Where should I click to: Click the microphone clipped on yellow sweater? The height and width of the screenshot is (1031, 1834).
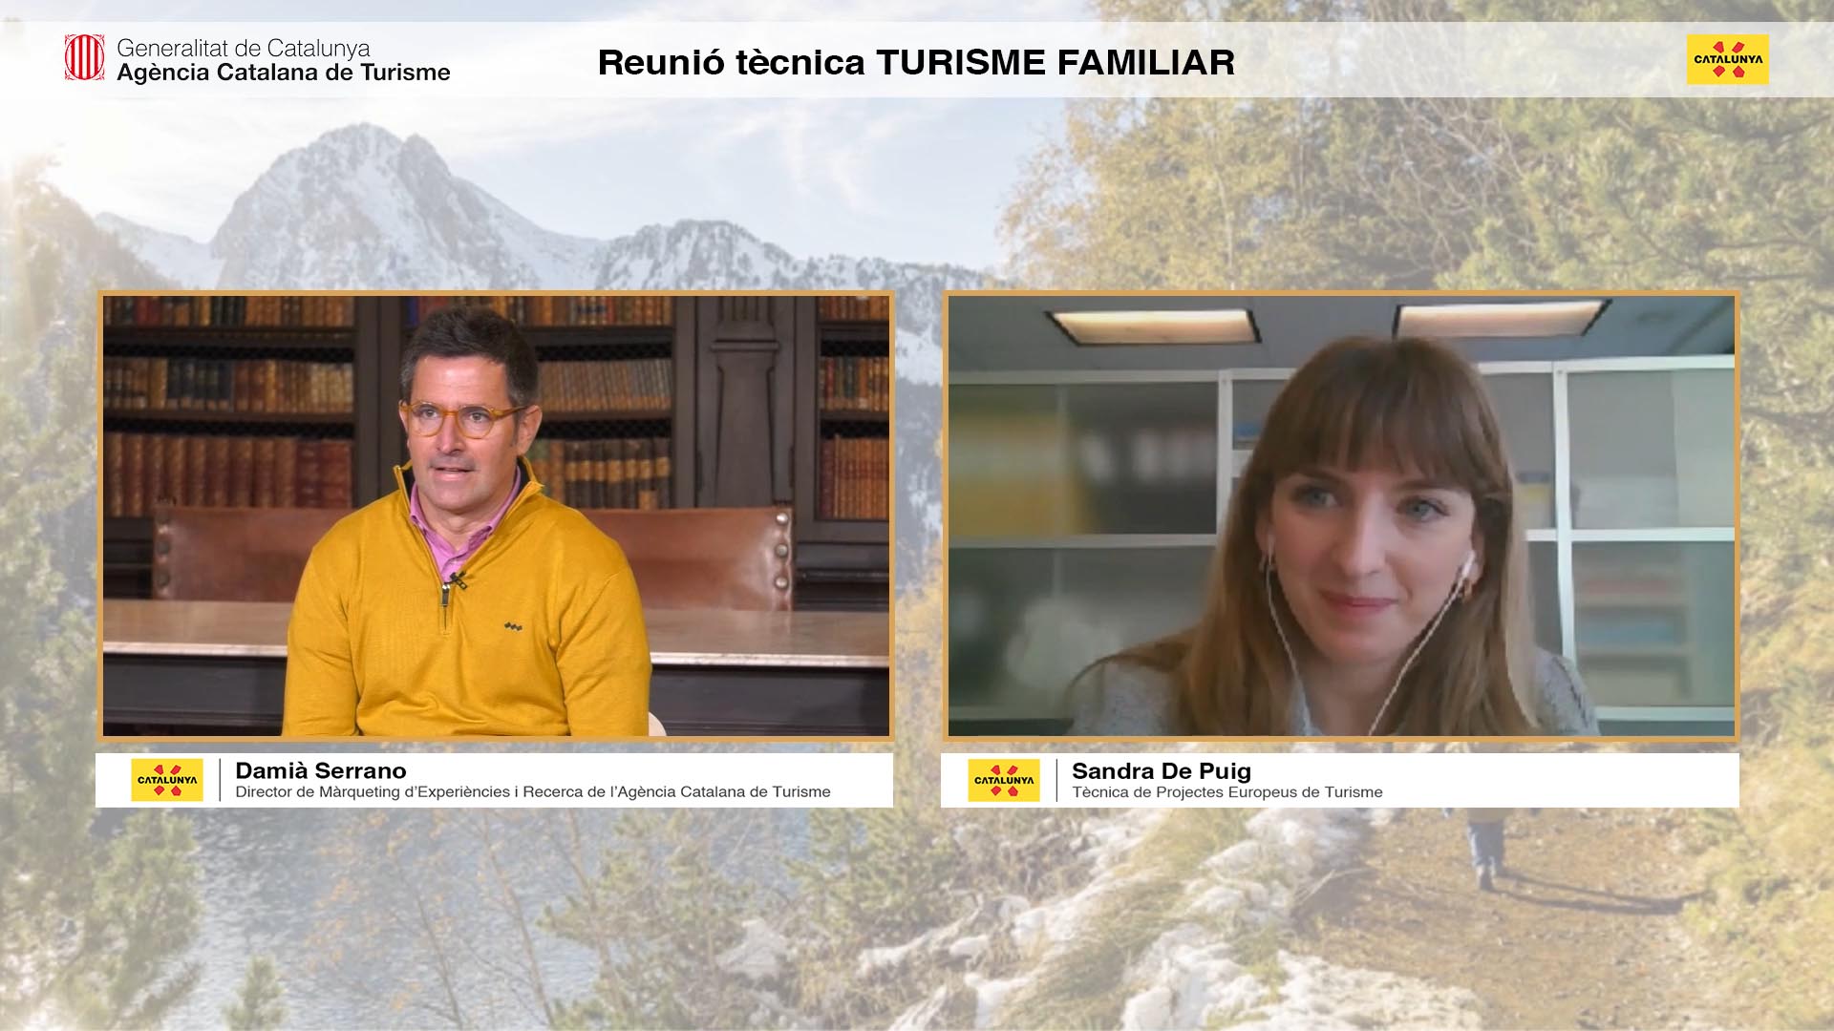[x=458, y=579]
